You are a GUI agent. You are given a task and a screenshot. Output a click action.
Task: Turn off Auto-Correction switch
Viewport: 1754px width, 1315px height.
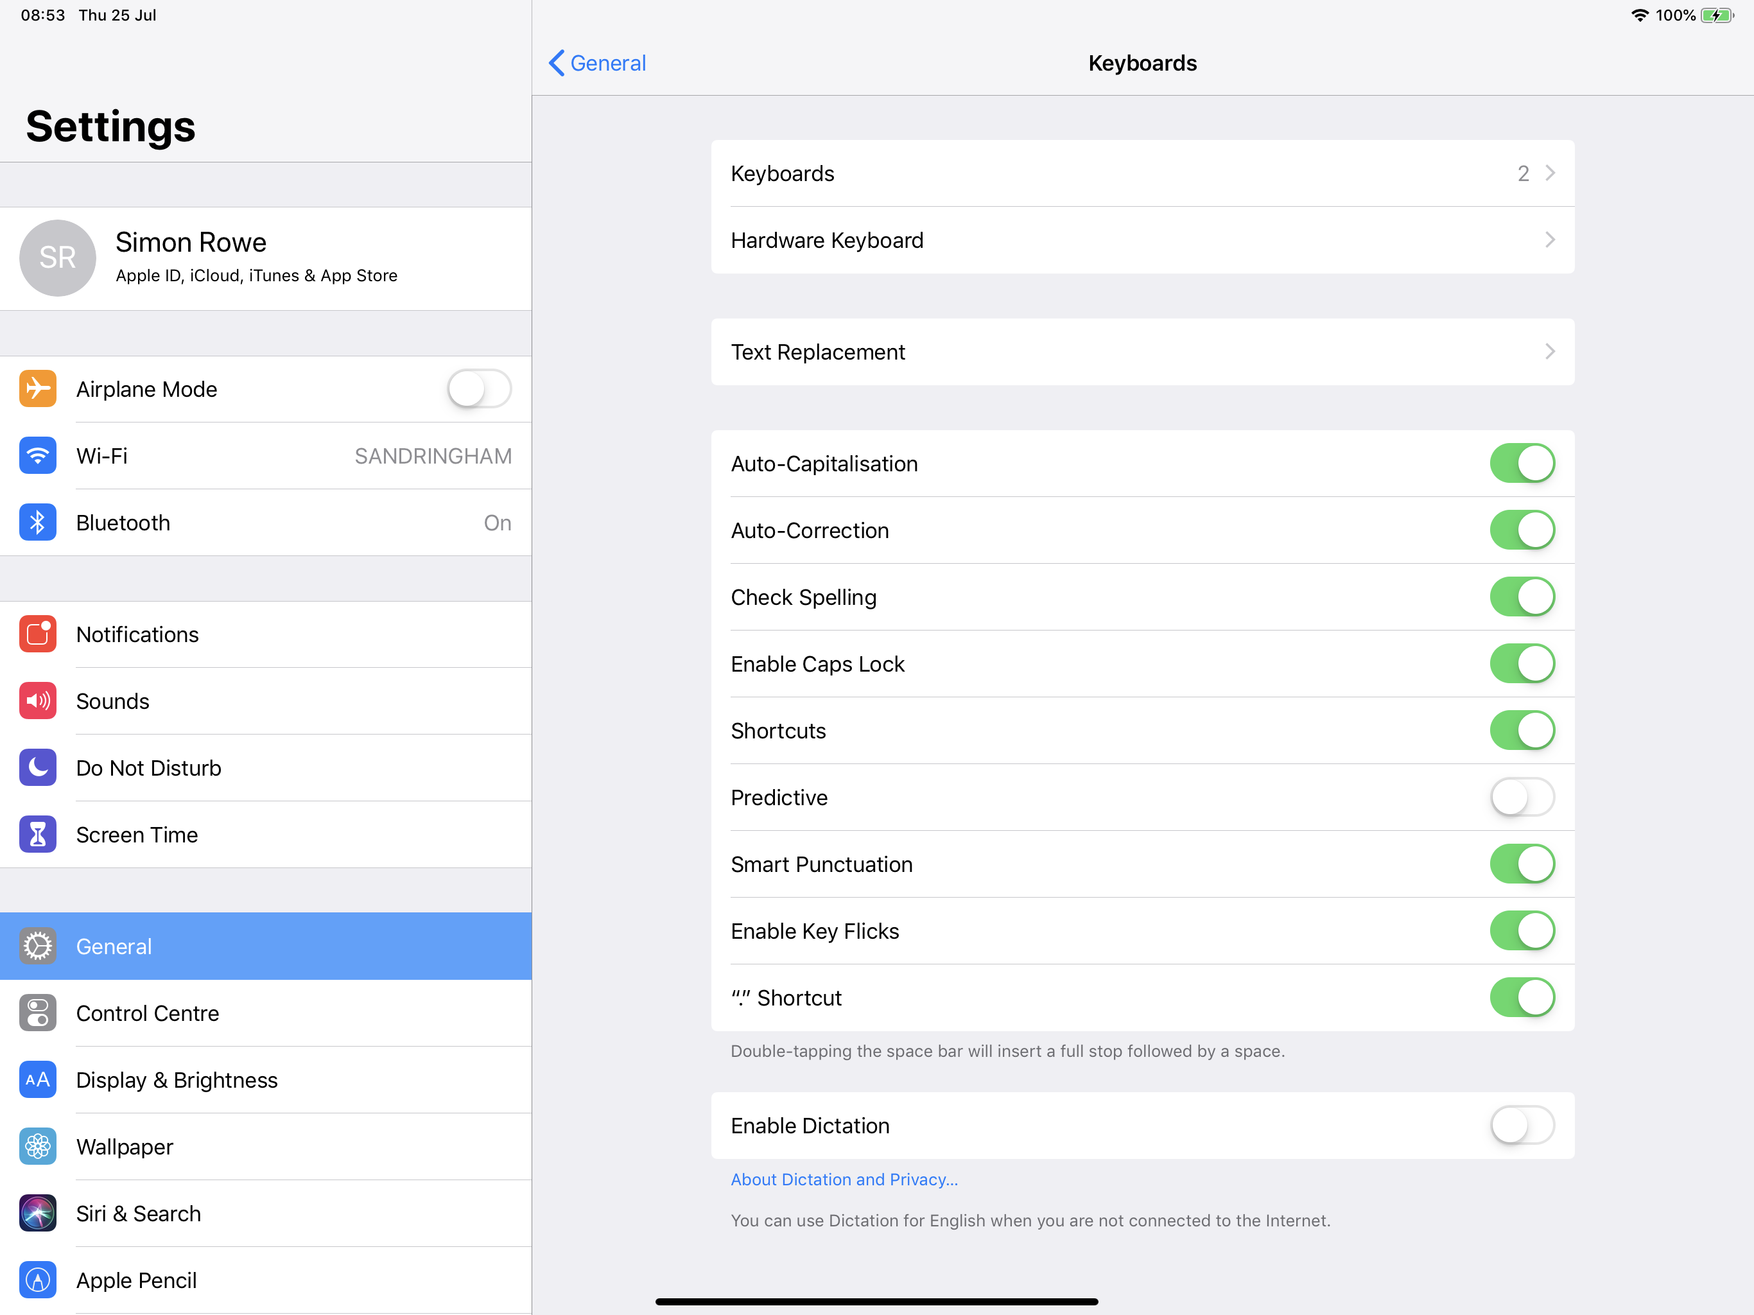coord(1522,530)
